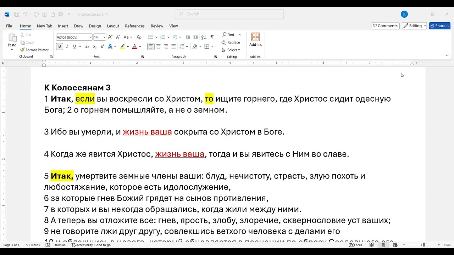This screenshot has height=255, width=454.
Task: Click the Paste clipboard icon
Action: point(12,38)
